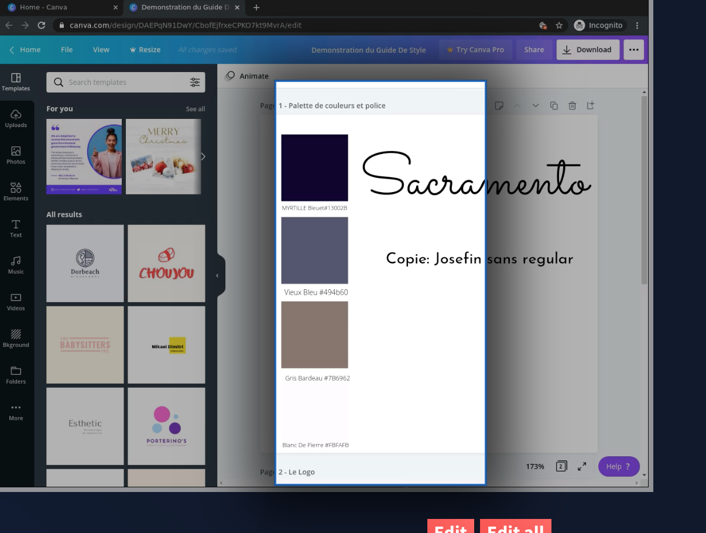This screenshot has height=533, width=706.
Task: Choose the Mikael Dimitri logo template
Action: point(166,344)
